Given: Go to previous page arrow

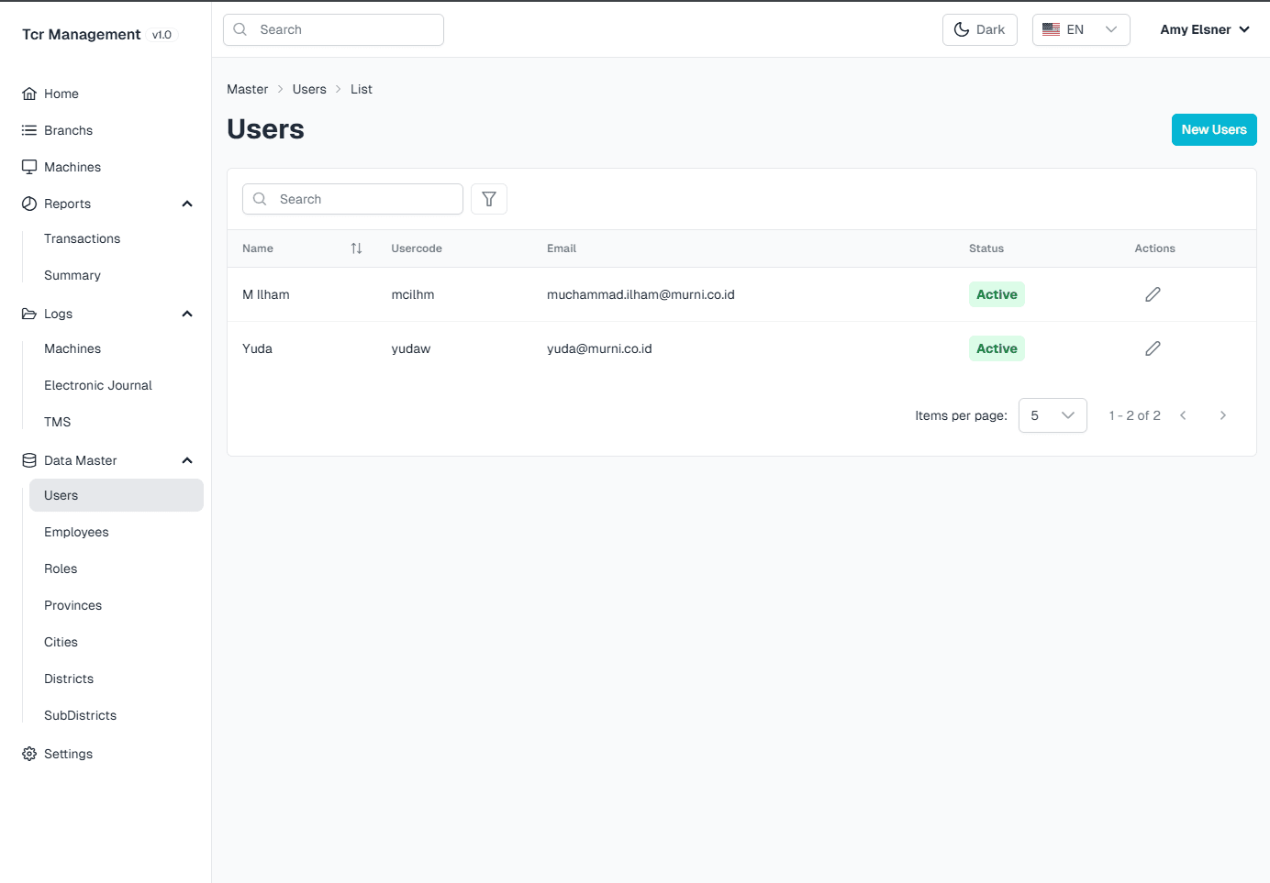Looking at the screenshot, I should (x=1184, y=415).
